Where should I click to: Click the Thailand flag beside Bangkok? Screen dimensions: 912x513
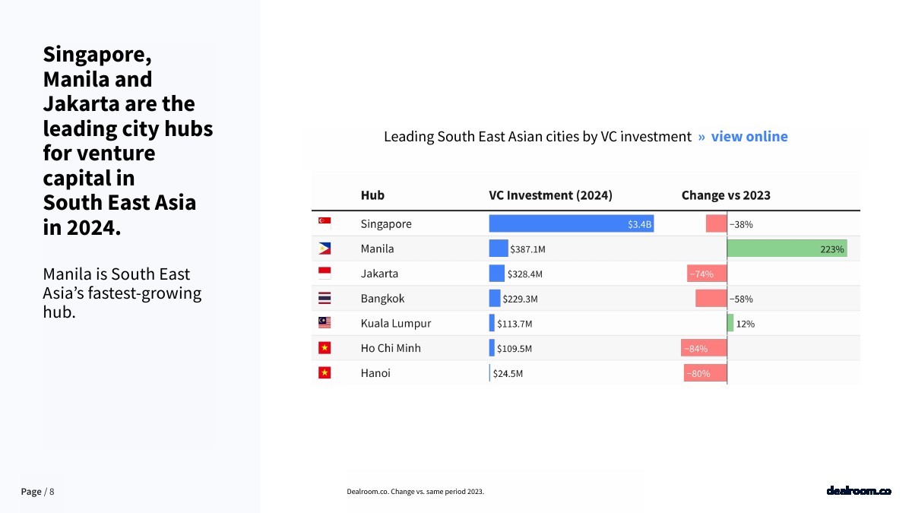point(325,299)
